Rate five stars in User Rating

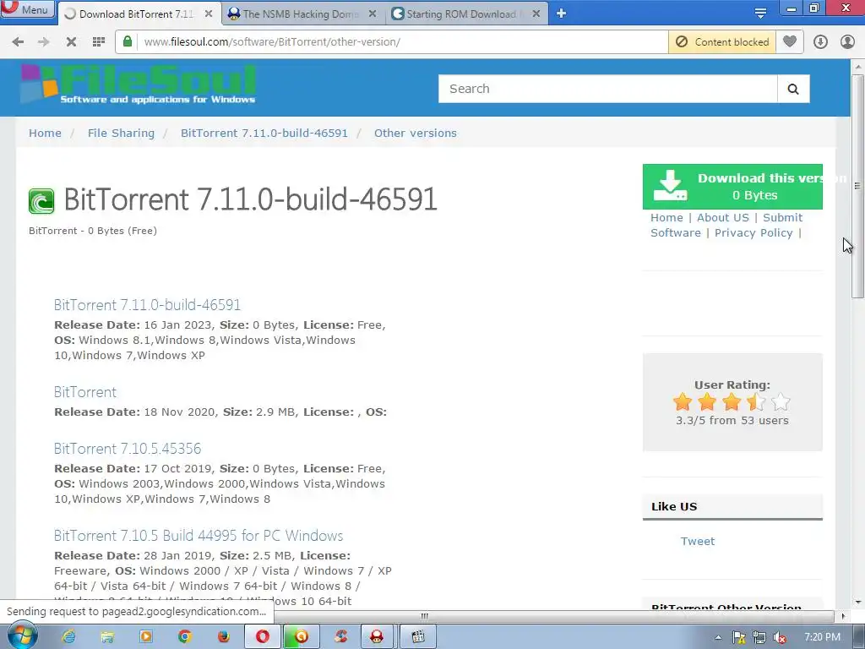[x=781, y=401]
